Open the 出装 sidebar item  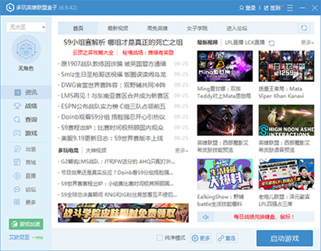point(26,149)
